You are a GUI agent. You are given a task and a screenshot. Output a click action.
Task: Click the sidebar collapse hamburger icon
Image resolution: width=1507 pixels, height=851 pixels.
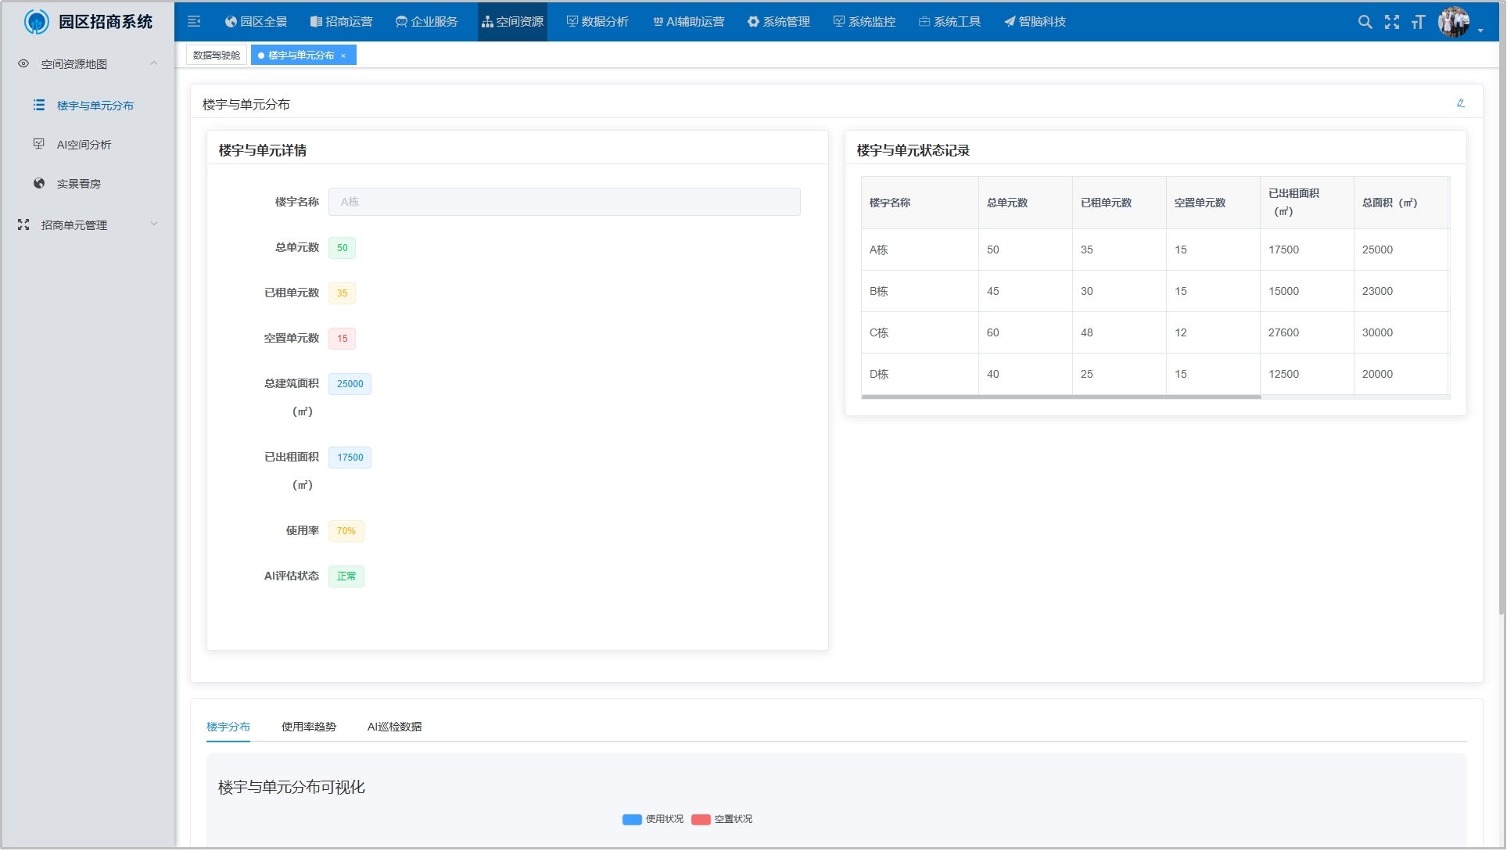pos(194,22)
